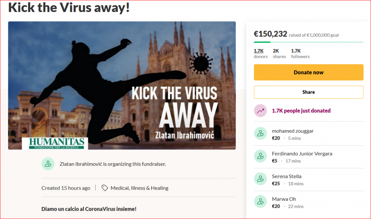Open the Medical, Illness & Healing category

(x=139, y=188)
